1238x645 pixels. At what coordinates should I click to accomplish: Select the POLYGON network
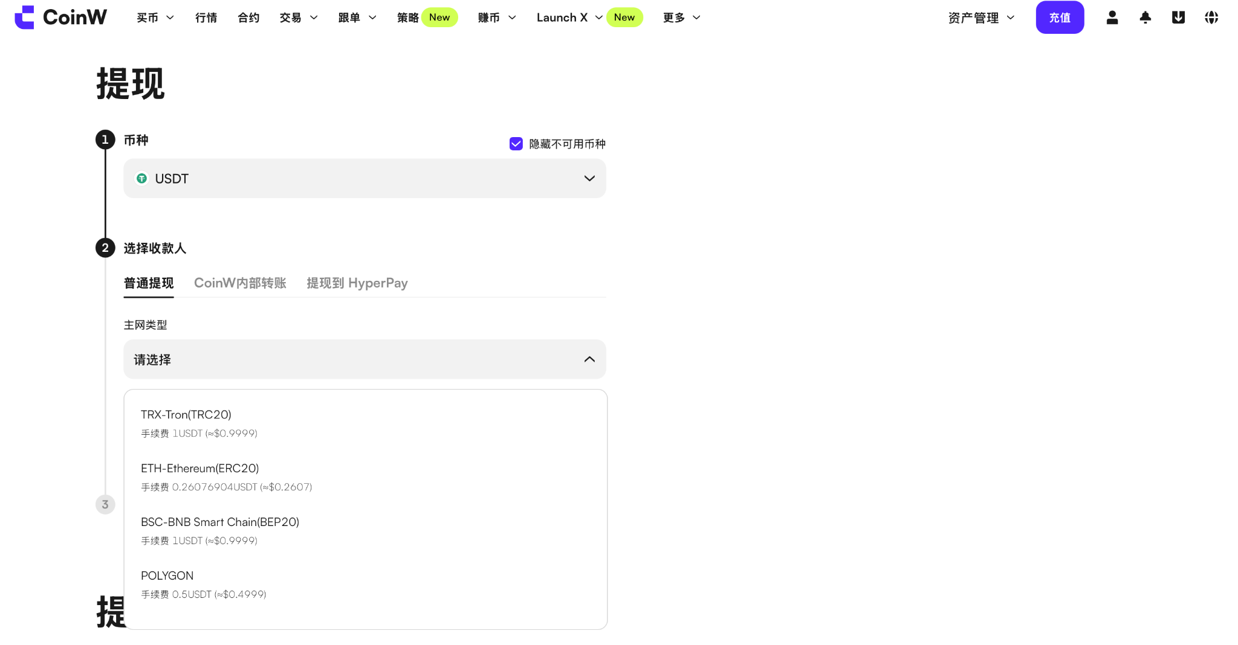point(365,585)
